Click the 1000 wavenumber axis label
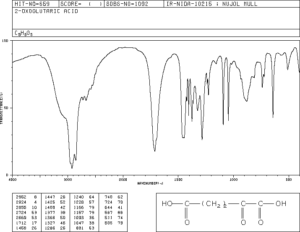 click(x=233, y=180)
